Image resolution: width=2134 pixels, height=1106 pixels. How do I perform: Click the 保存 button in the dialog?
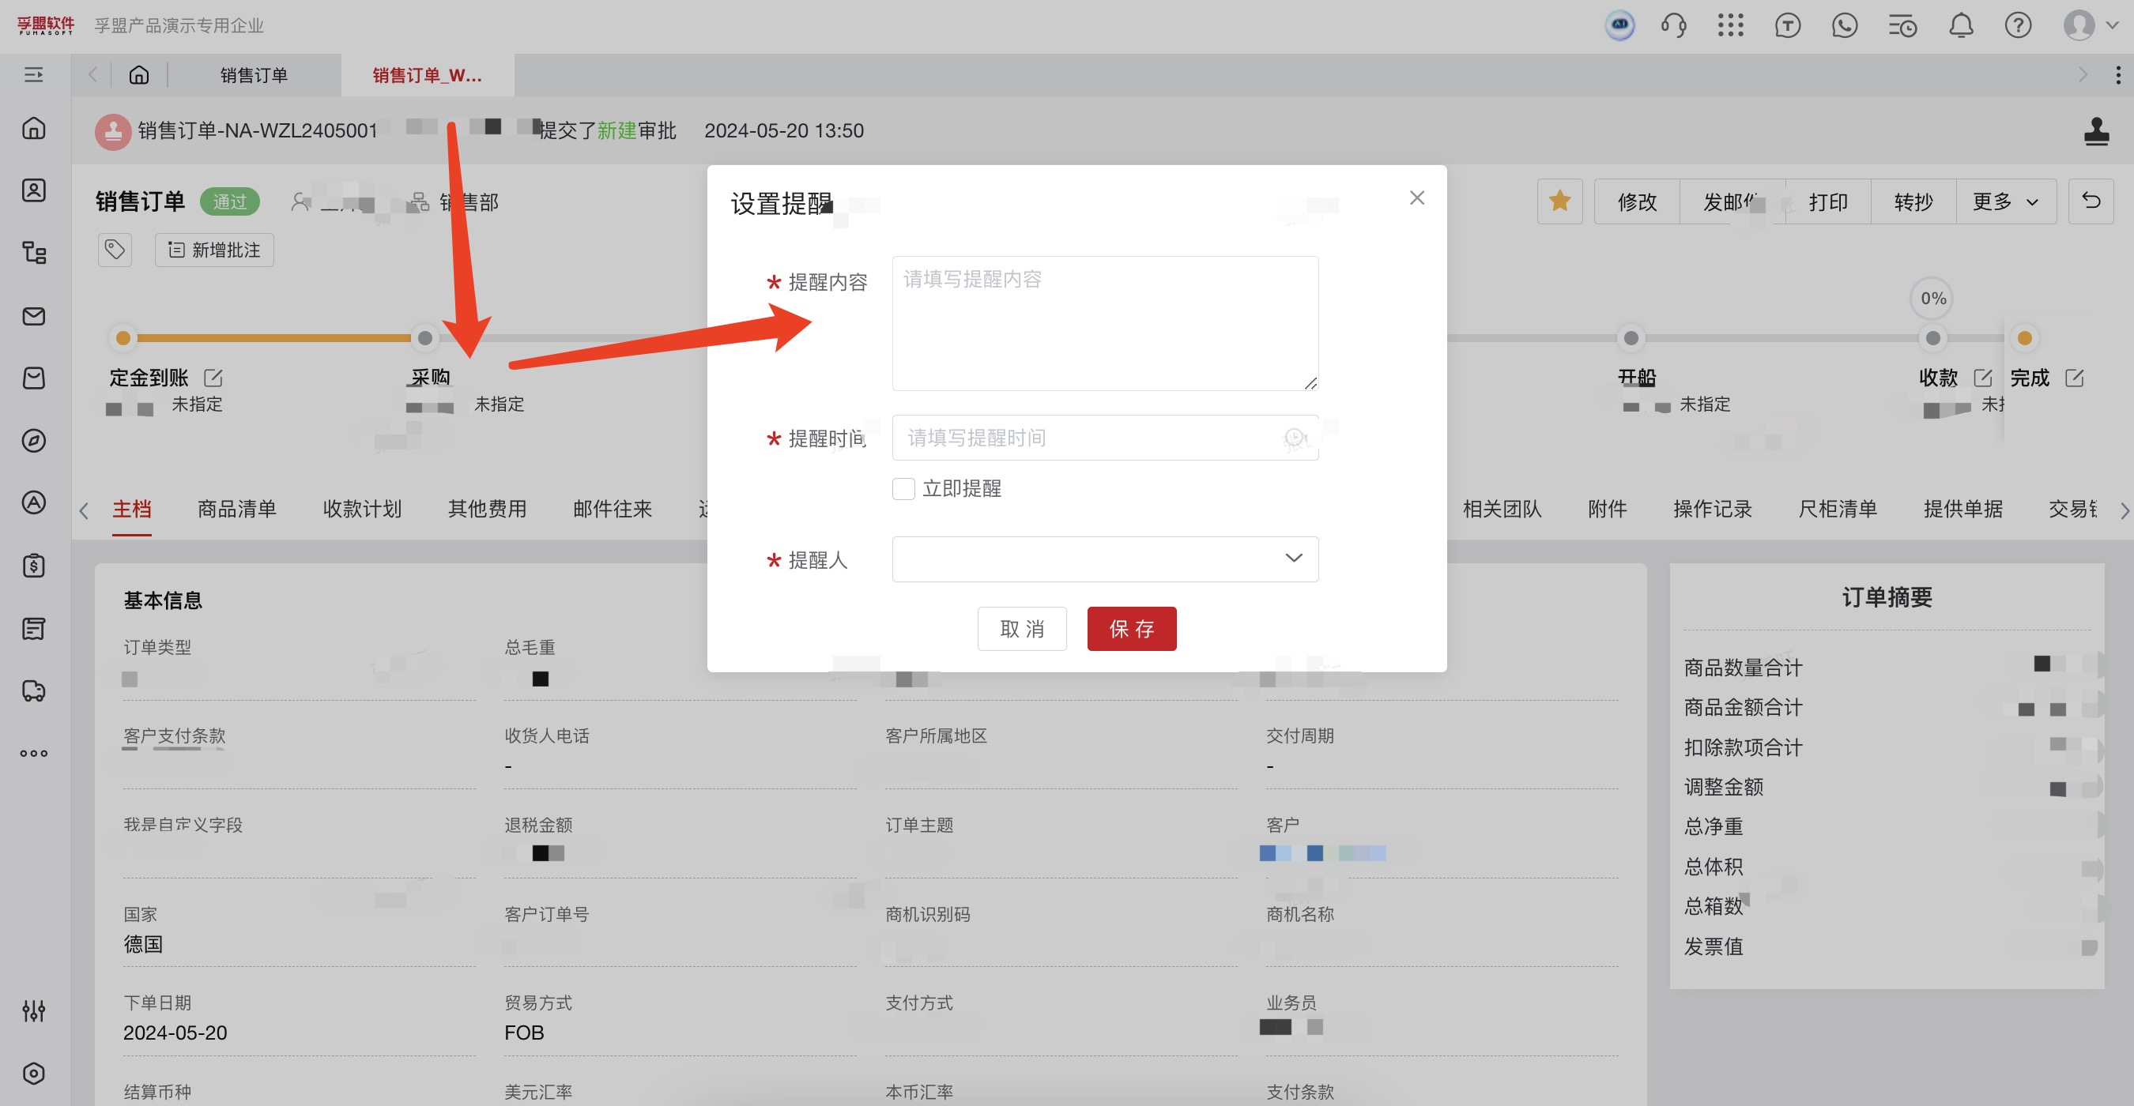[1131, 628]
